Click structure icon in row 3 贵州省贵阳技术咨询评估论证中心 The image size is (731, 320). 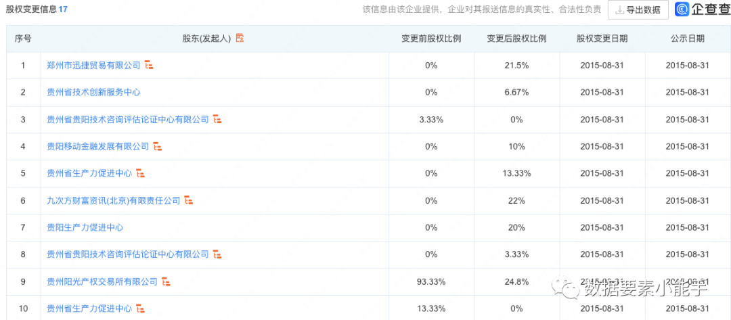[x=218, y=120]
